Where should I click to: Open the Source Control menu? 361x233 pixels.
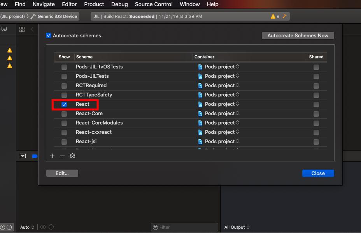pyautogui.click(x=154, y=4)
